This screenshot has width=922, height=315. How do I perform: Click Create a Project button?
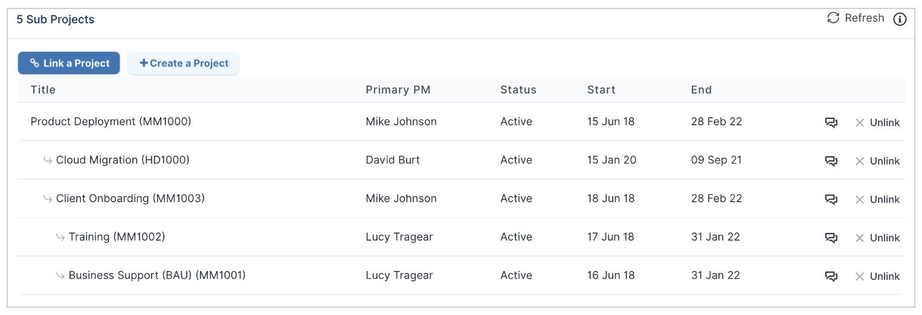[184, 63]
